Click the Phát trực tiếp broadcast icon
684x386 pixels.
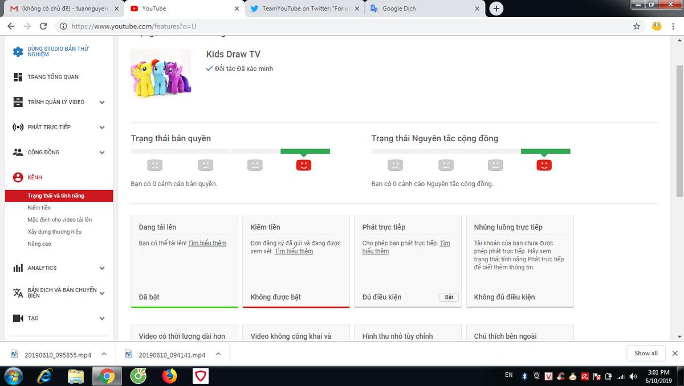click(18, 127)
